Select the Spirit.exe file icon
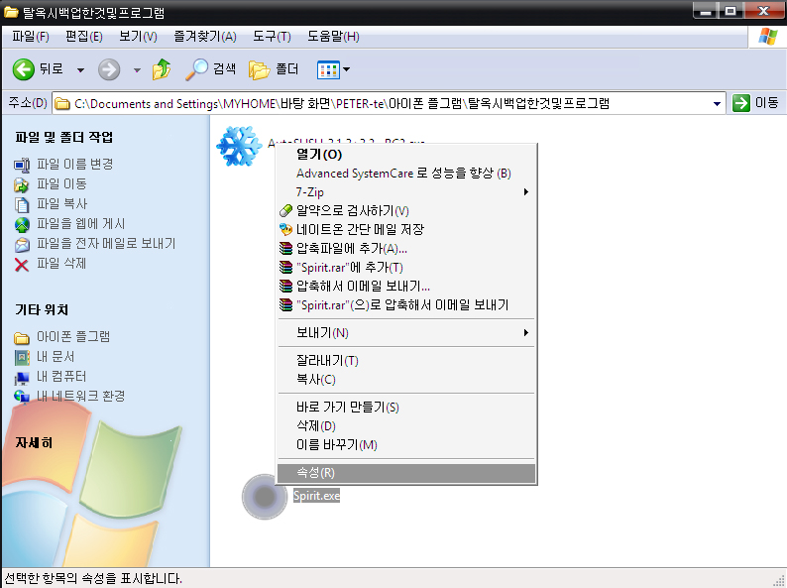The width and height of the screenshot is (787, 588). [x=264, y=496]
